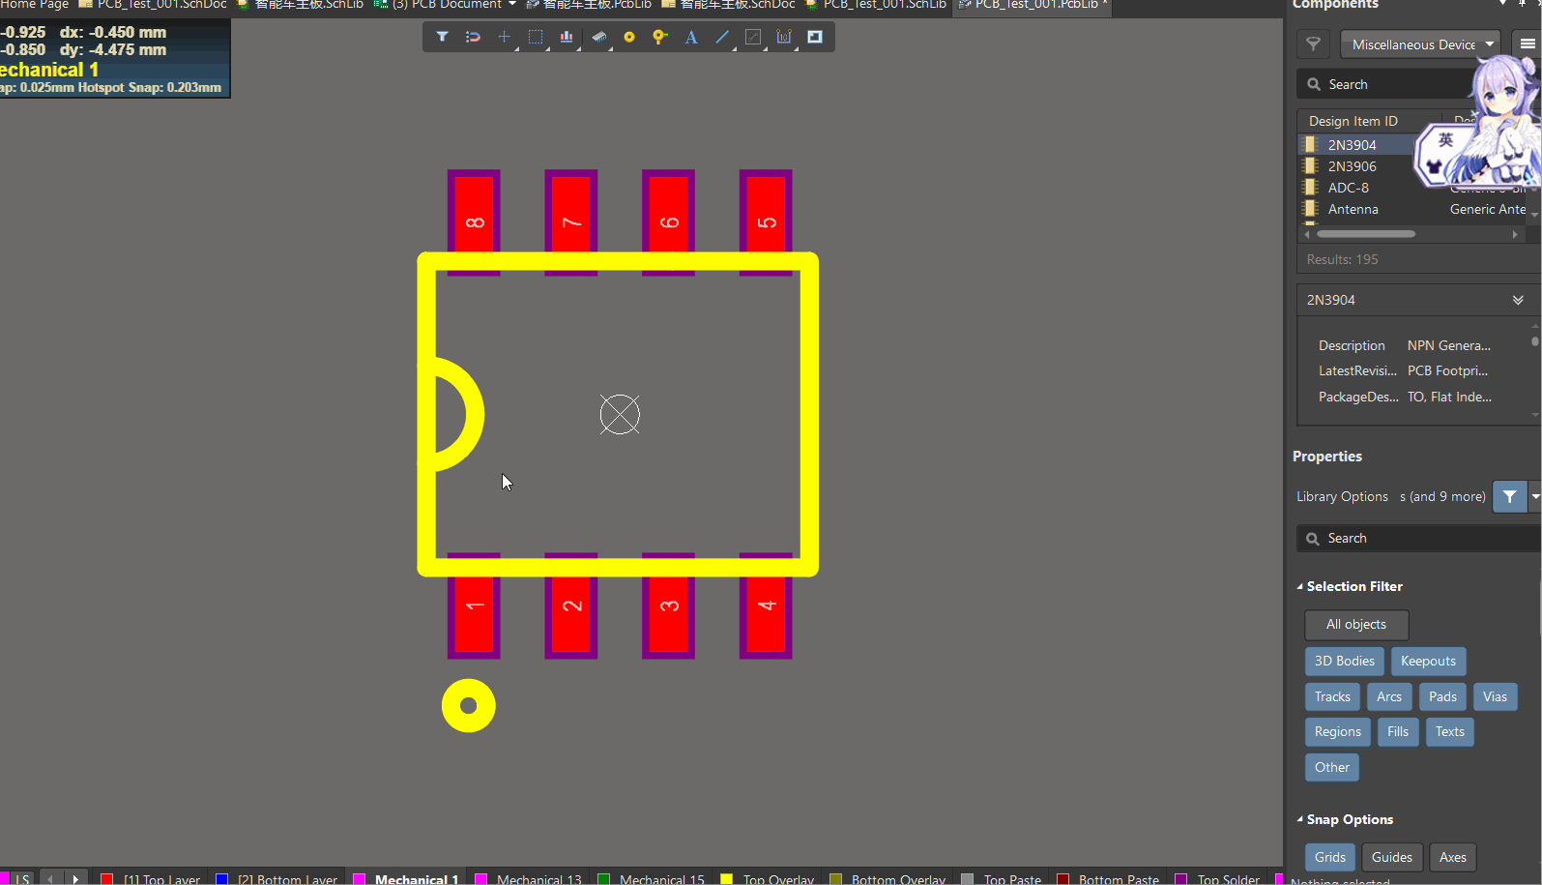1542x885 pixels.
Task: Activate the Move Objects crosshair tool
Action: tap(504, 37)
